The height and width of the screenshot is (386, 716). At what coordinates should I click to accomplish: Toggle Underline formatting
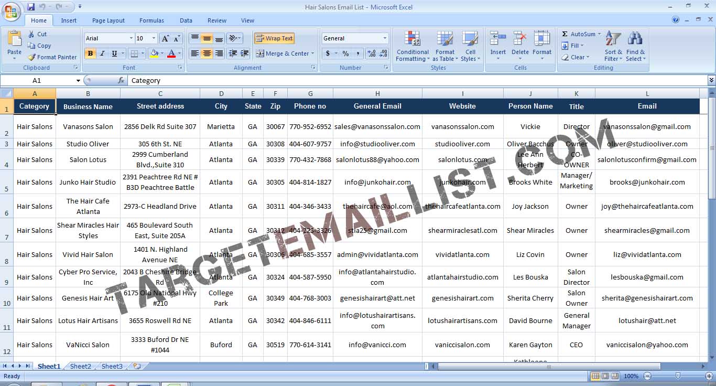(x=114, y=53)
